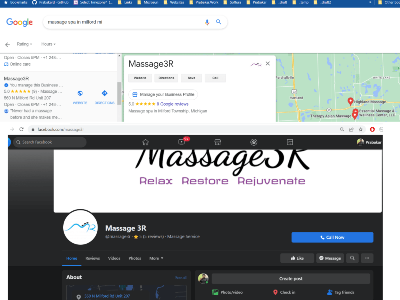Switch to the Reviews tab
400x300 pixels.
[x=93, y=258]
